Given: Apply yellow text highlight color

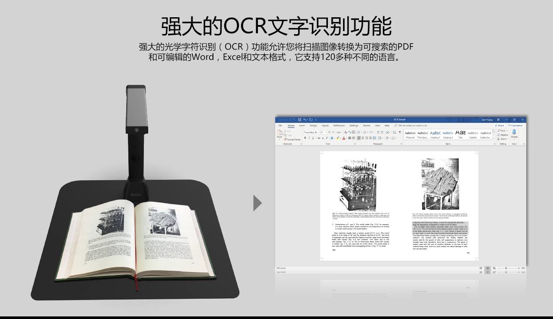Looking at the screenshot, I should pyautogui.click(x=338, y=138).
